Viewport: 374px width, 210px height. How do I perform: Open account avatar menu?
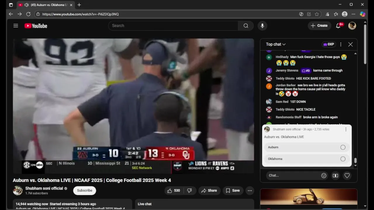352,26
